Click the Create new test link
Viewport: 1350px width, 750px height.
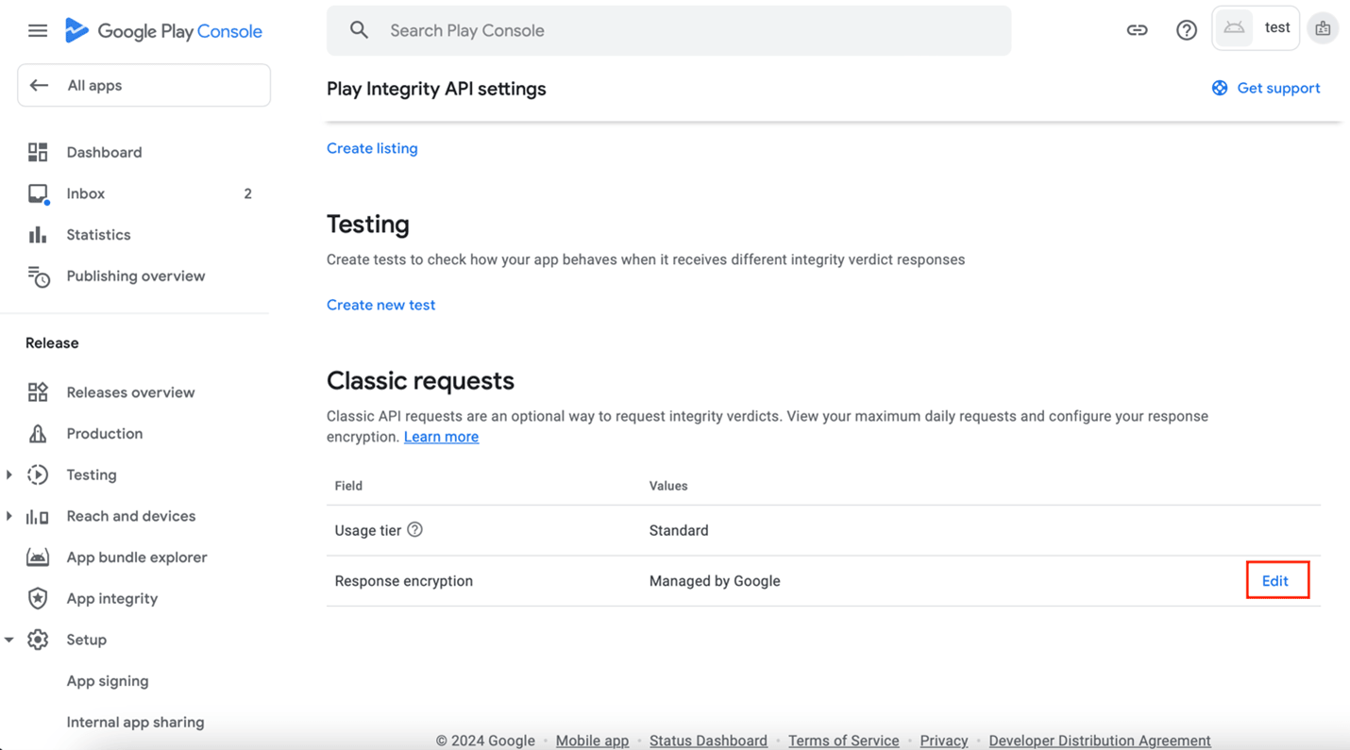coord(380,305)
